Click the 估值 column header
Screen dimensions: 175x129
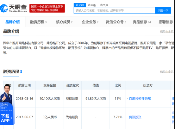[x=96, y=85]
